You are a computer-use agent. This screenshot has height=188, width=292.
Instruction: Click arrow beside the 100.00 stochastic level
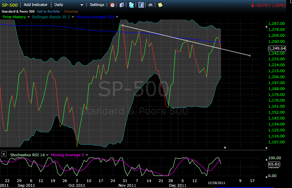(x=266, y=160)
